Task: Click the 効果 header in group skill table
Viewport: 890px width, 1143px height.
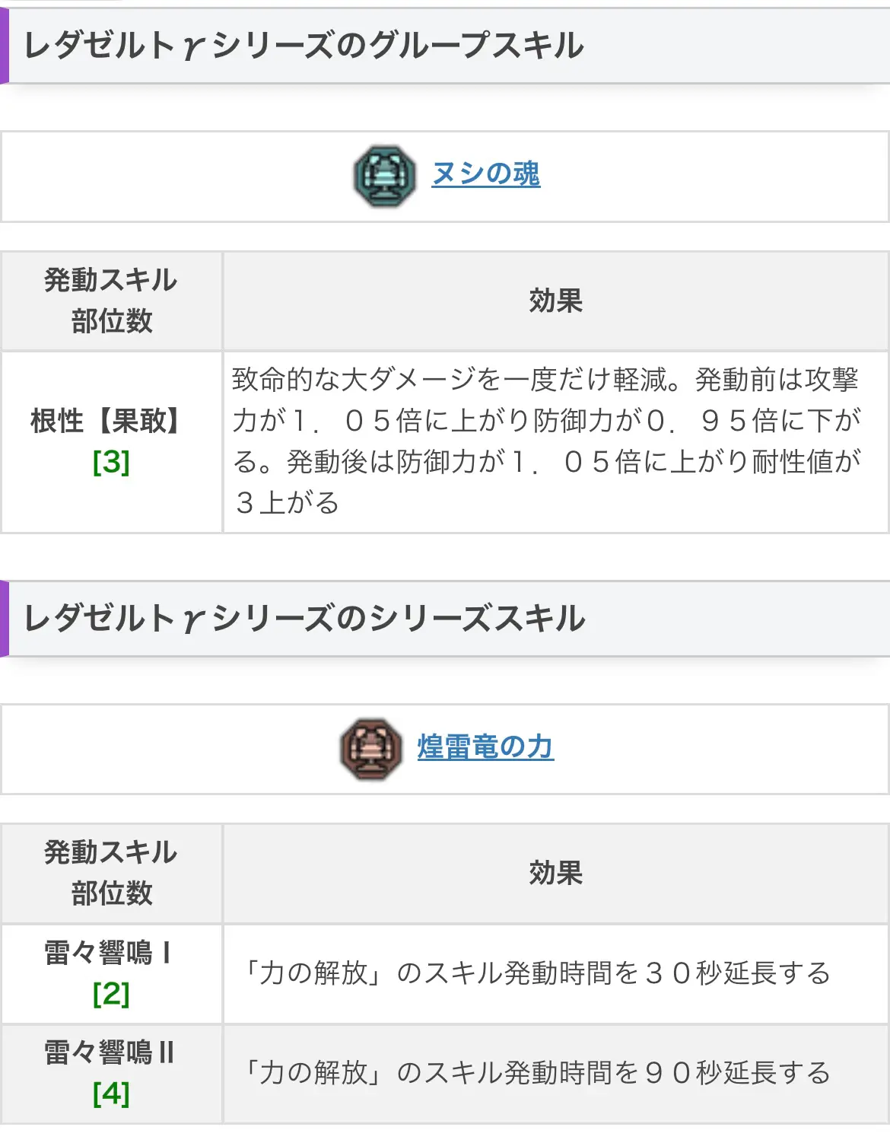Action: pos(556,301)
